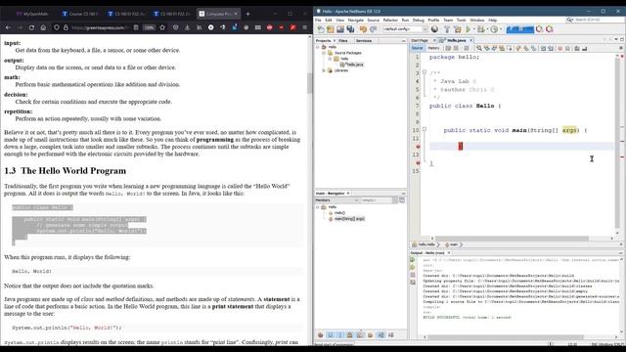The height and width of the screenshot is (352, 626).
Task: Click the Firefox Library bookshelf icon
Action: pos(199,27)
